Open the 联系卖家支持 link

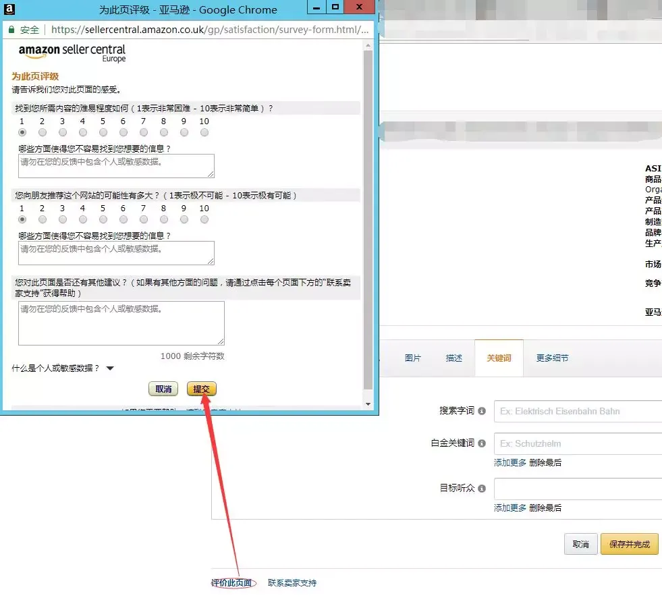(x=292, y=583)
